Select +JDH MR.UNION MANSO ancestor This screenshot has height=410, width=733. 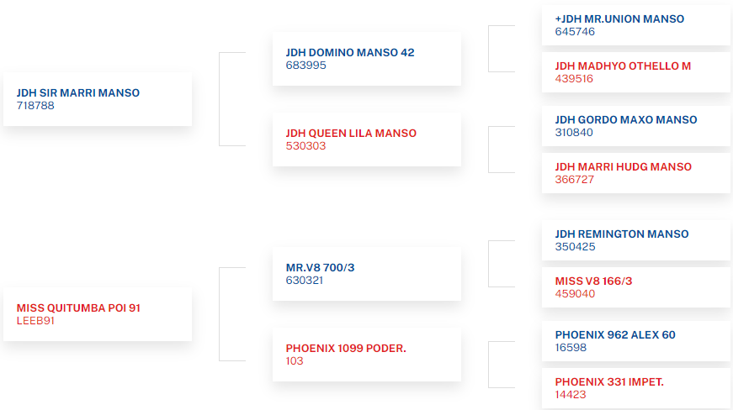[635, 25]
